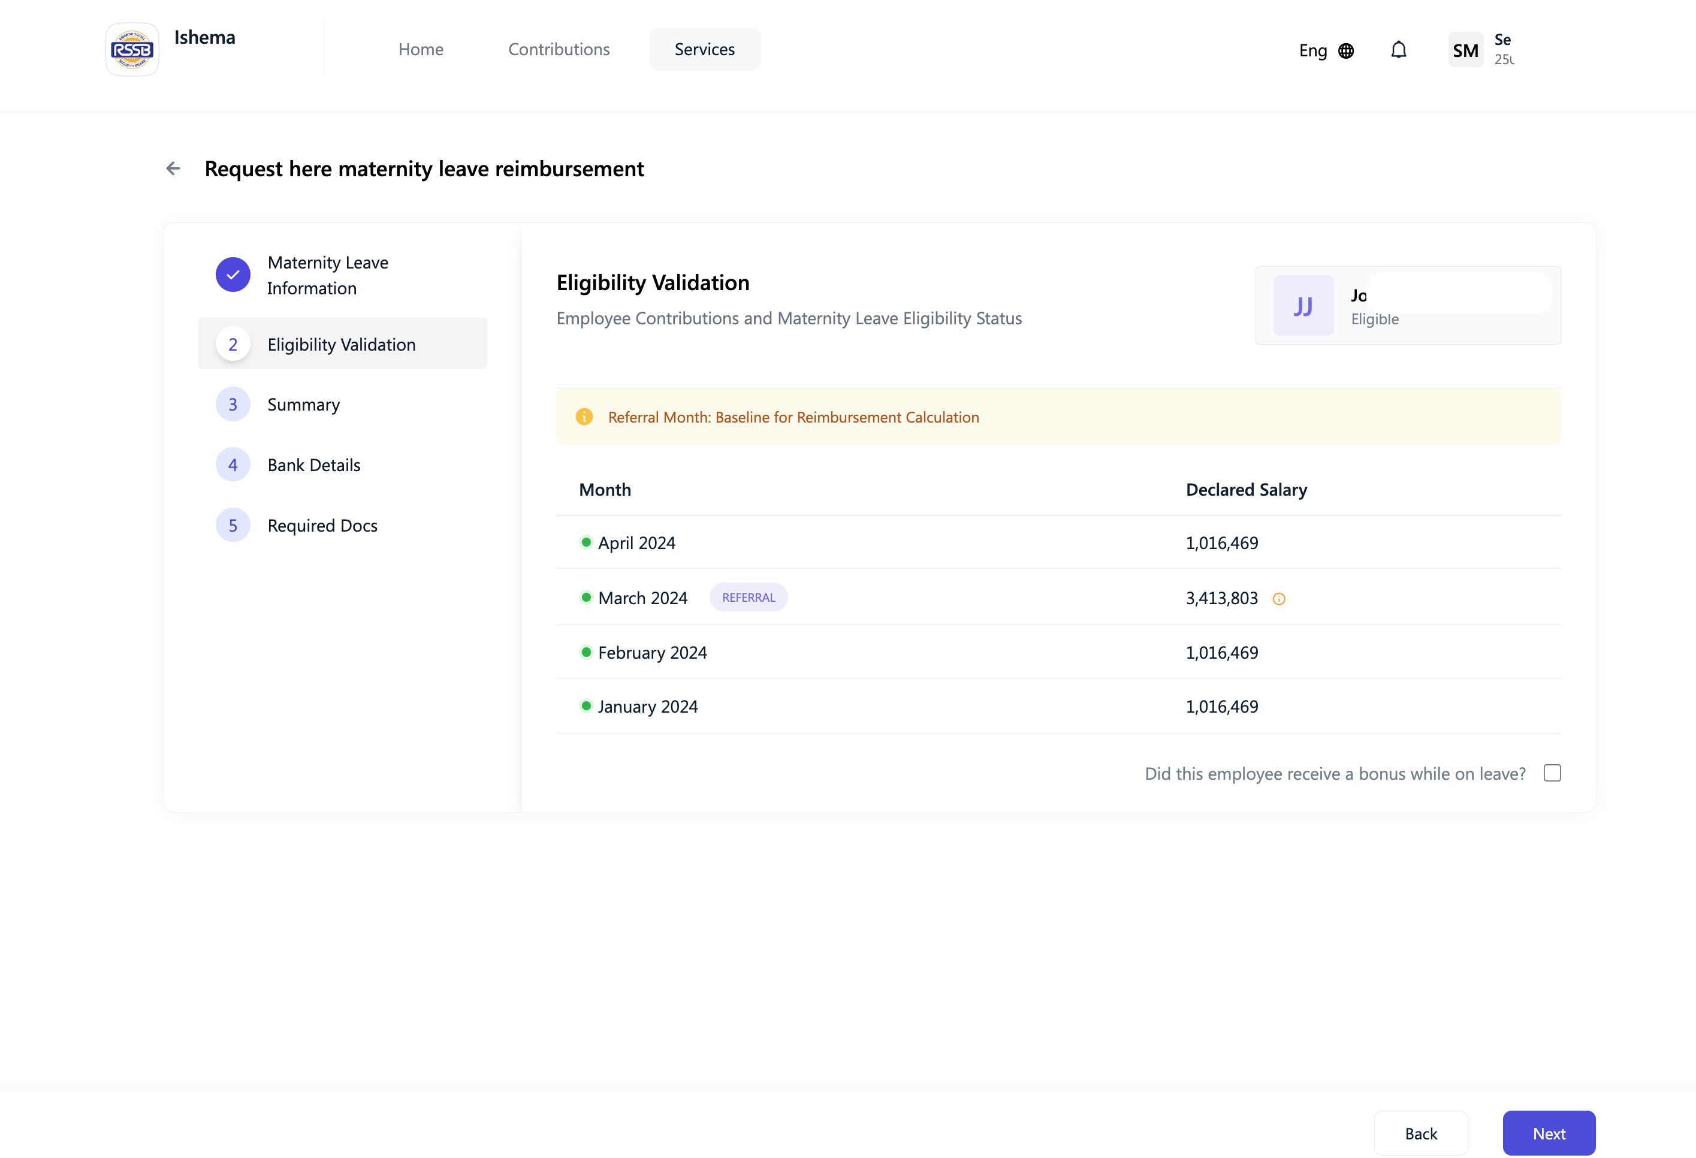This screenshot has height=1158, width=1696.
Task: Open the Contributions tab
Action: (559, 49)
